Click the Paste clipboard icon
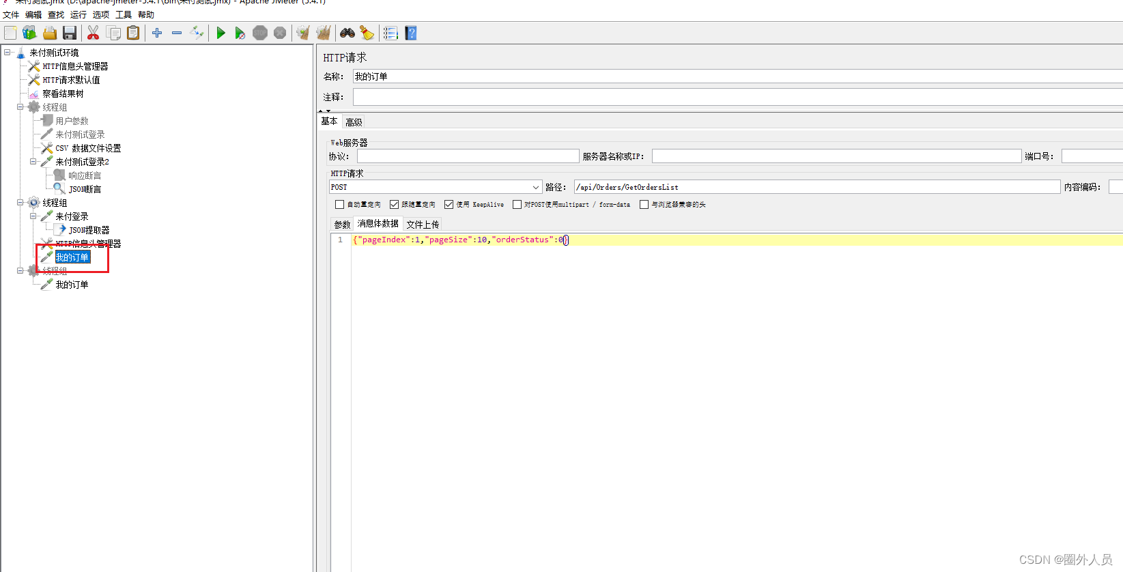The width and height of the screenshot is (1123, 572). coord(133,33)
